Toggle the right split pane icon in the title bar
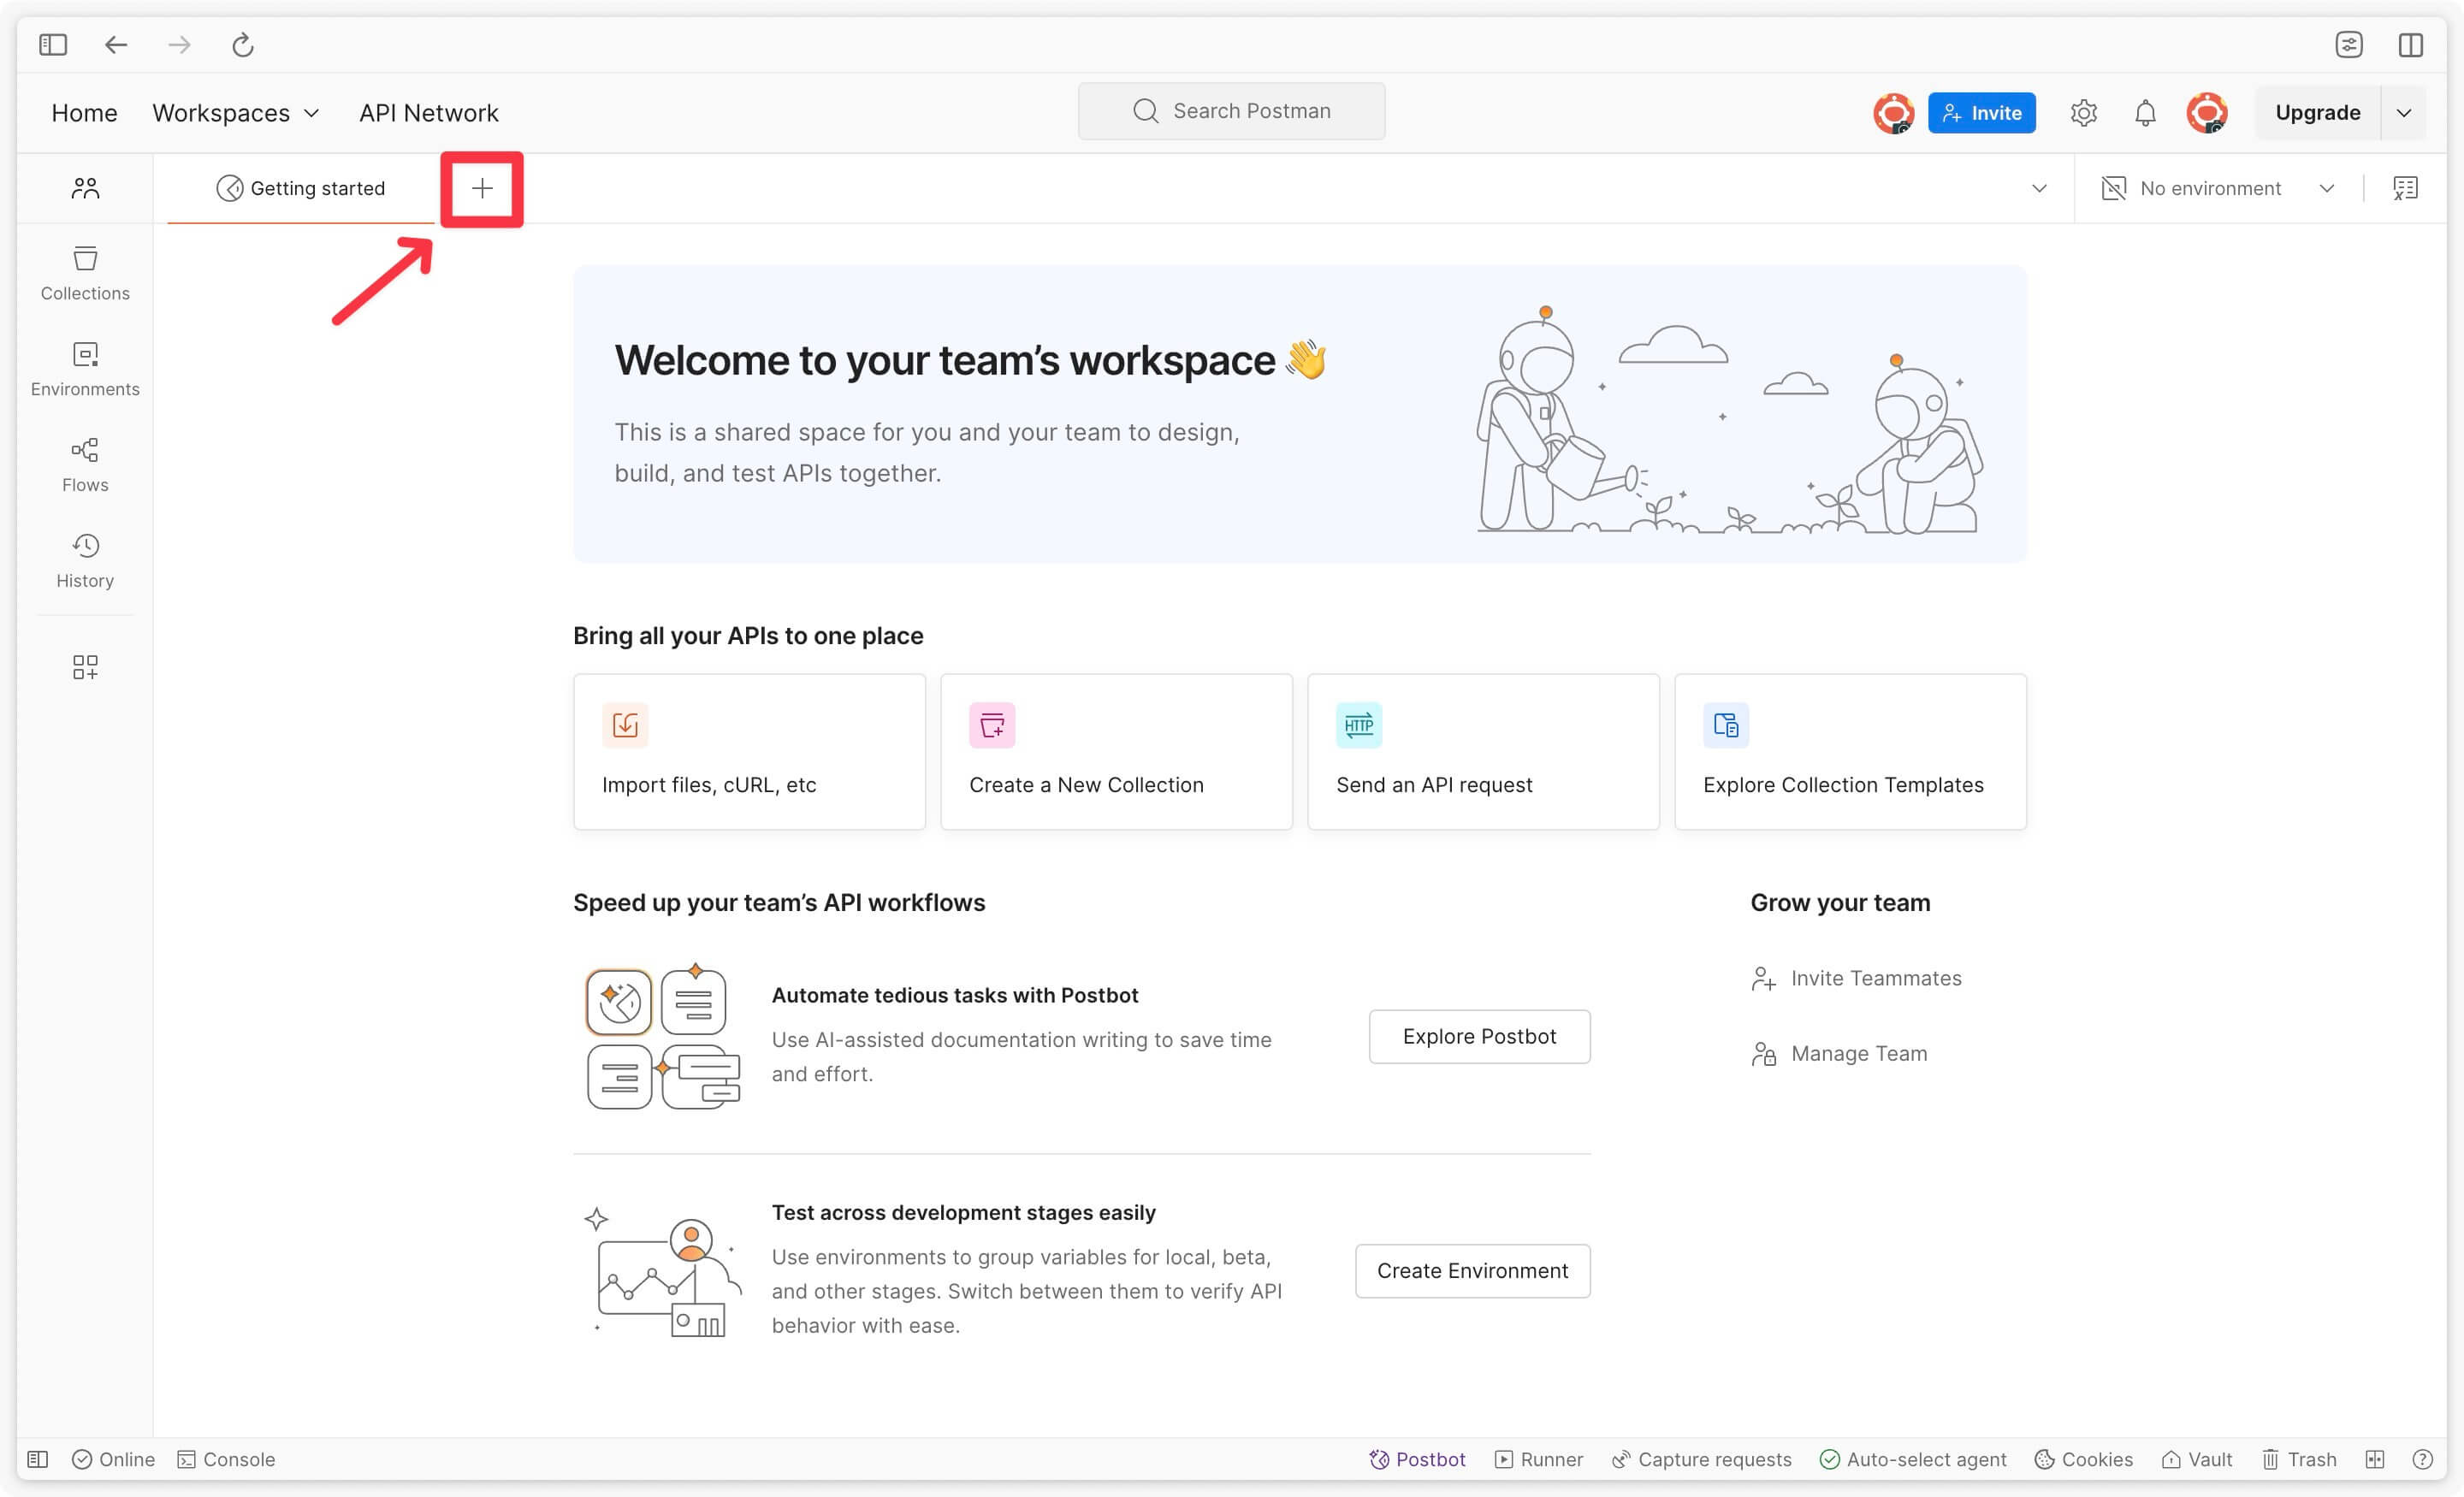Viewport: 2464px width, 1497px height. (x=2411, y=45)
